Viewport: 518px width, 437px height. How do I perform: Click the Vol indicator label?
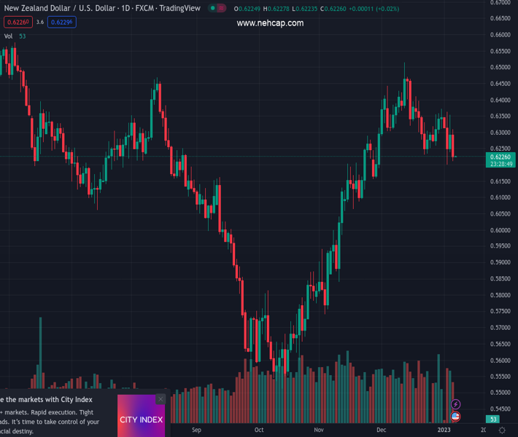click(x=8, y=36)
